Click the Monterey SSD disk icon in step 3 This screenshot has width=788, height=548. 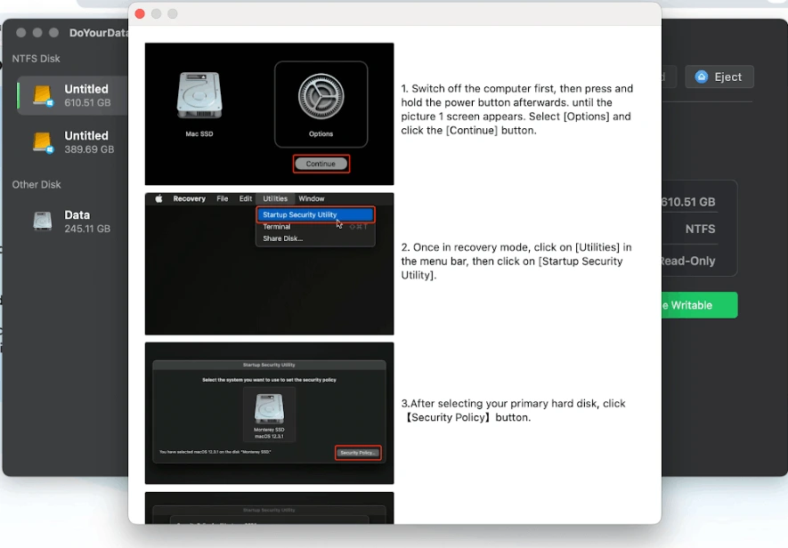269,408
